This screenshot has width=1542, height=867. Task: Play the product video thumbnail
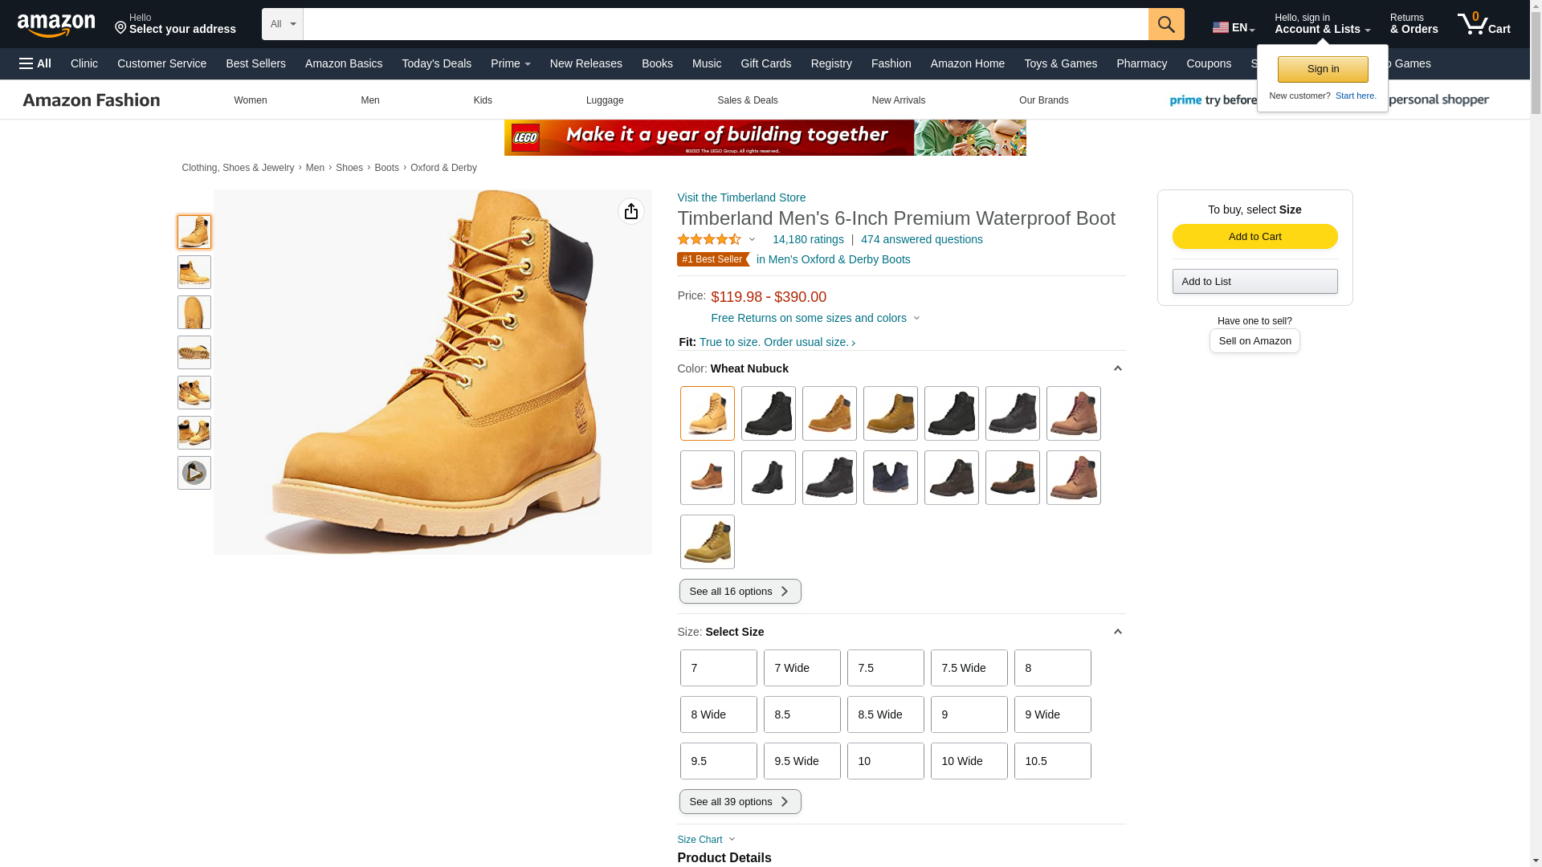194,473
